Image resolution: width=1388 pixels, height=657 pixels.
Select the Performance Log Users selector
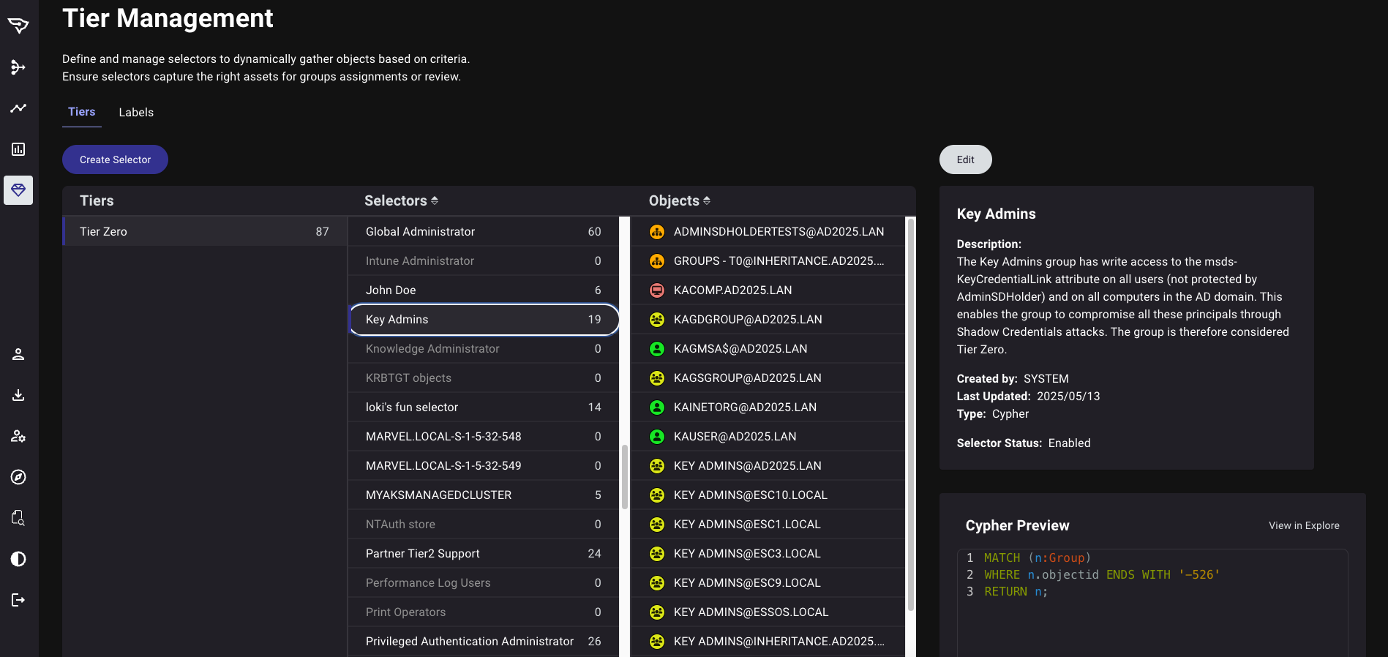point(484,582)
